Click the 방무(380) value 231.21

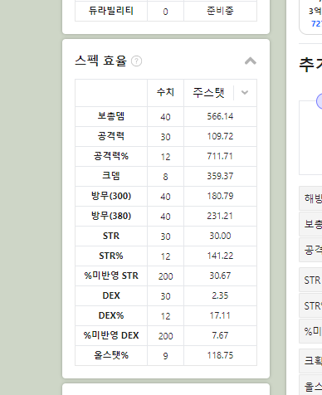(220, 216)
